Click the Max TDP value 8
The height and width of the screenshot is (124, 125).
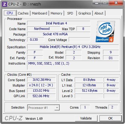point(83,29)
